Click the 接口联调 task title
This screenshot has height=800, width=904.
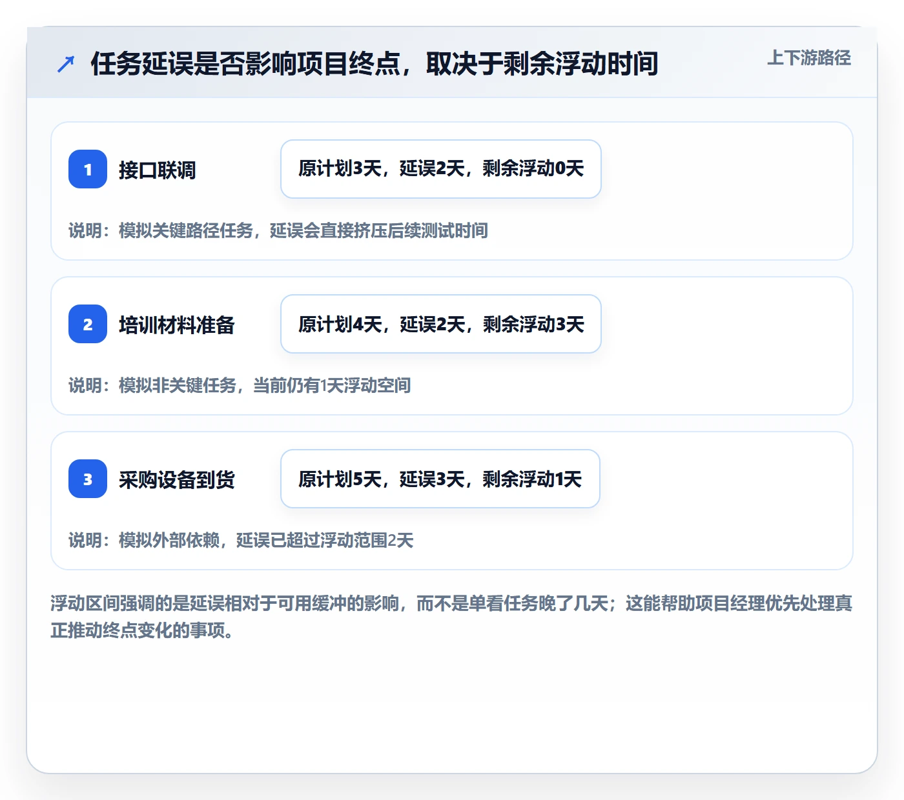coord(158,170)
